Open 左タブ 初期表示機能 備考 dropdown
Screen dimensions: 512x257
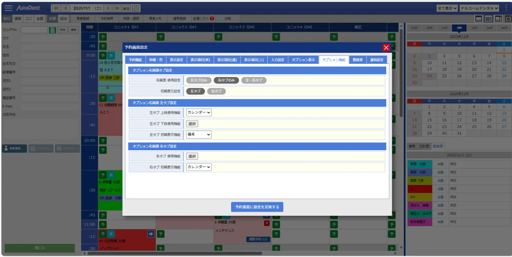tap(199, 134)
